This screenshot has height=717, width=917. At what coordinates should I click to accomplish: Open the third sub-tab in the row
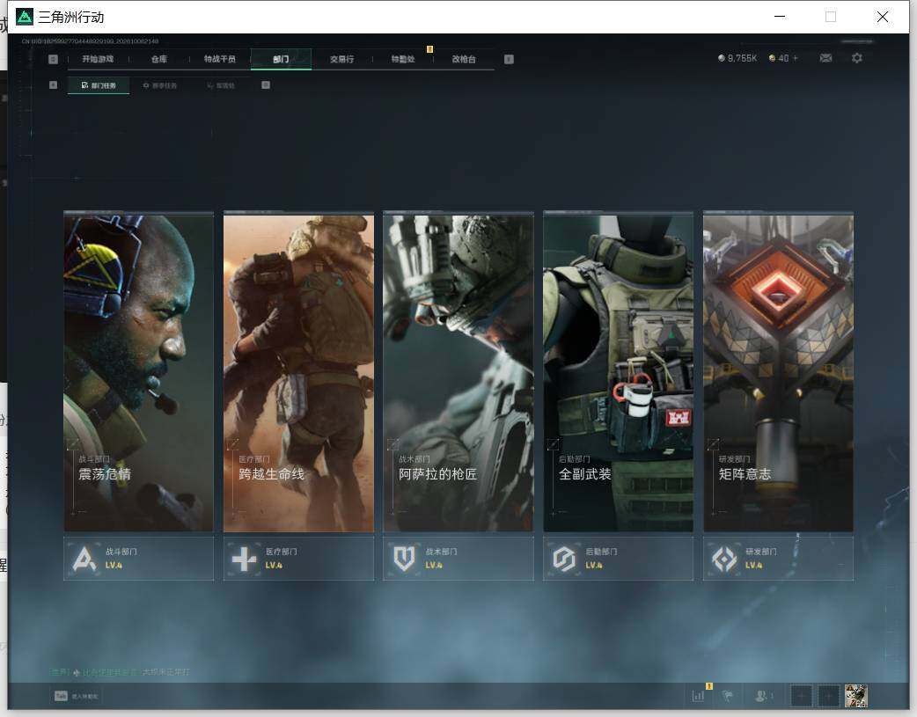pos(221,85)
